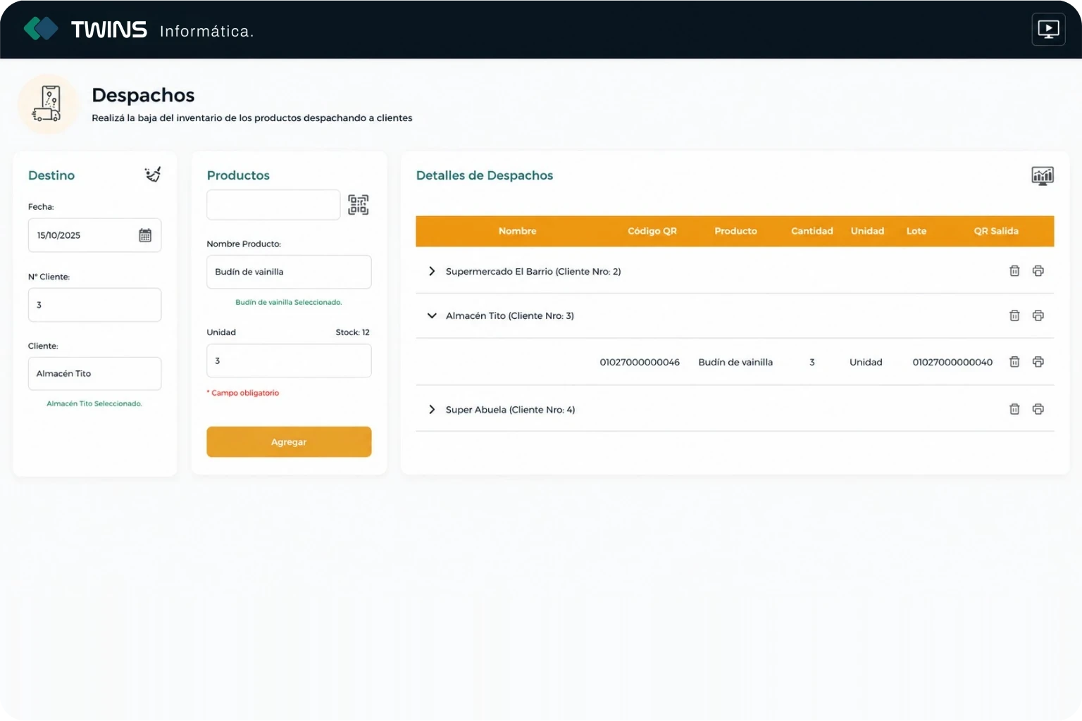
Task: Click the Despachos page heading
Action: point(143,95)
